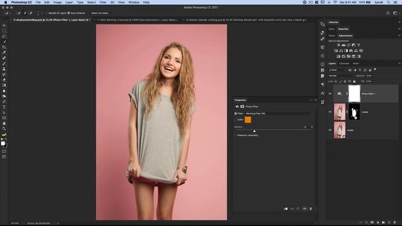Add a Brightness/Contrast adjustment
The width and height of the screenshot is (402, 226).
[x=338, y=45]
